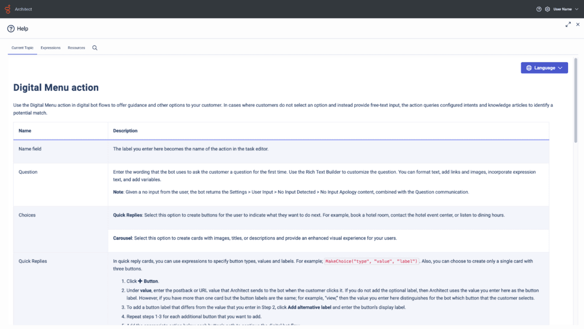The width and height of the screenshot is (584, 329).
Task: Switch to the Current Topic tab
Action: pyautogui.click(x=22, y=48)
